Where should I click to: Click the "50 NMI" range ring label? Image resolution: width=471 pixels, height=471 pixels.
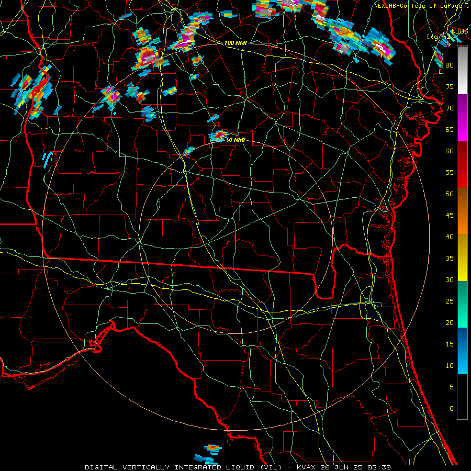235,140
